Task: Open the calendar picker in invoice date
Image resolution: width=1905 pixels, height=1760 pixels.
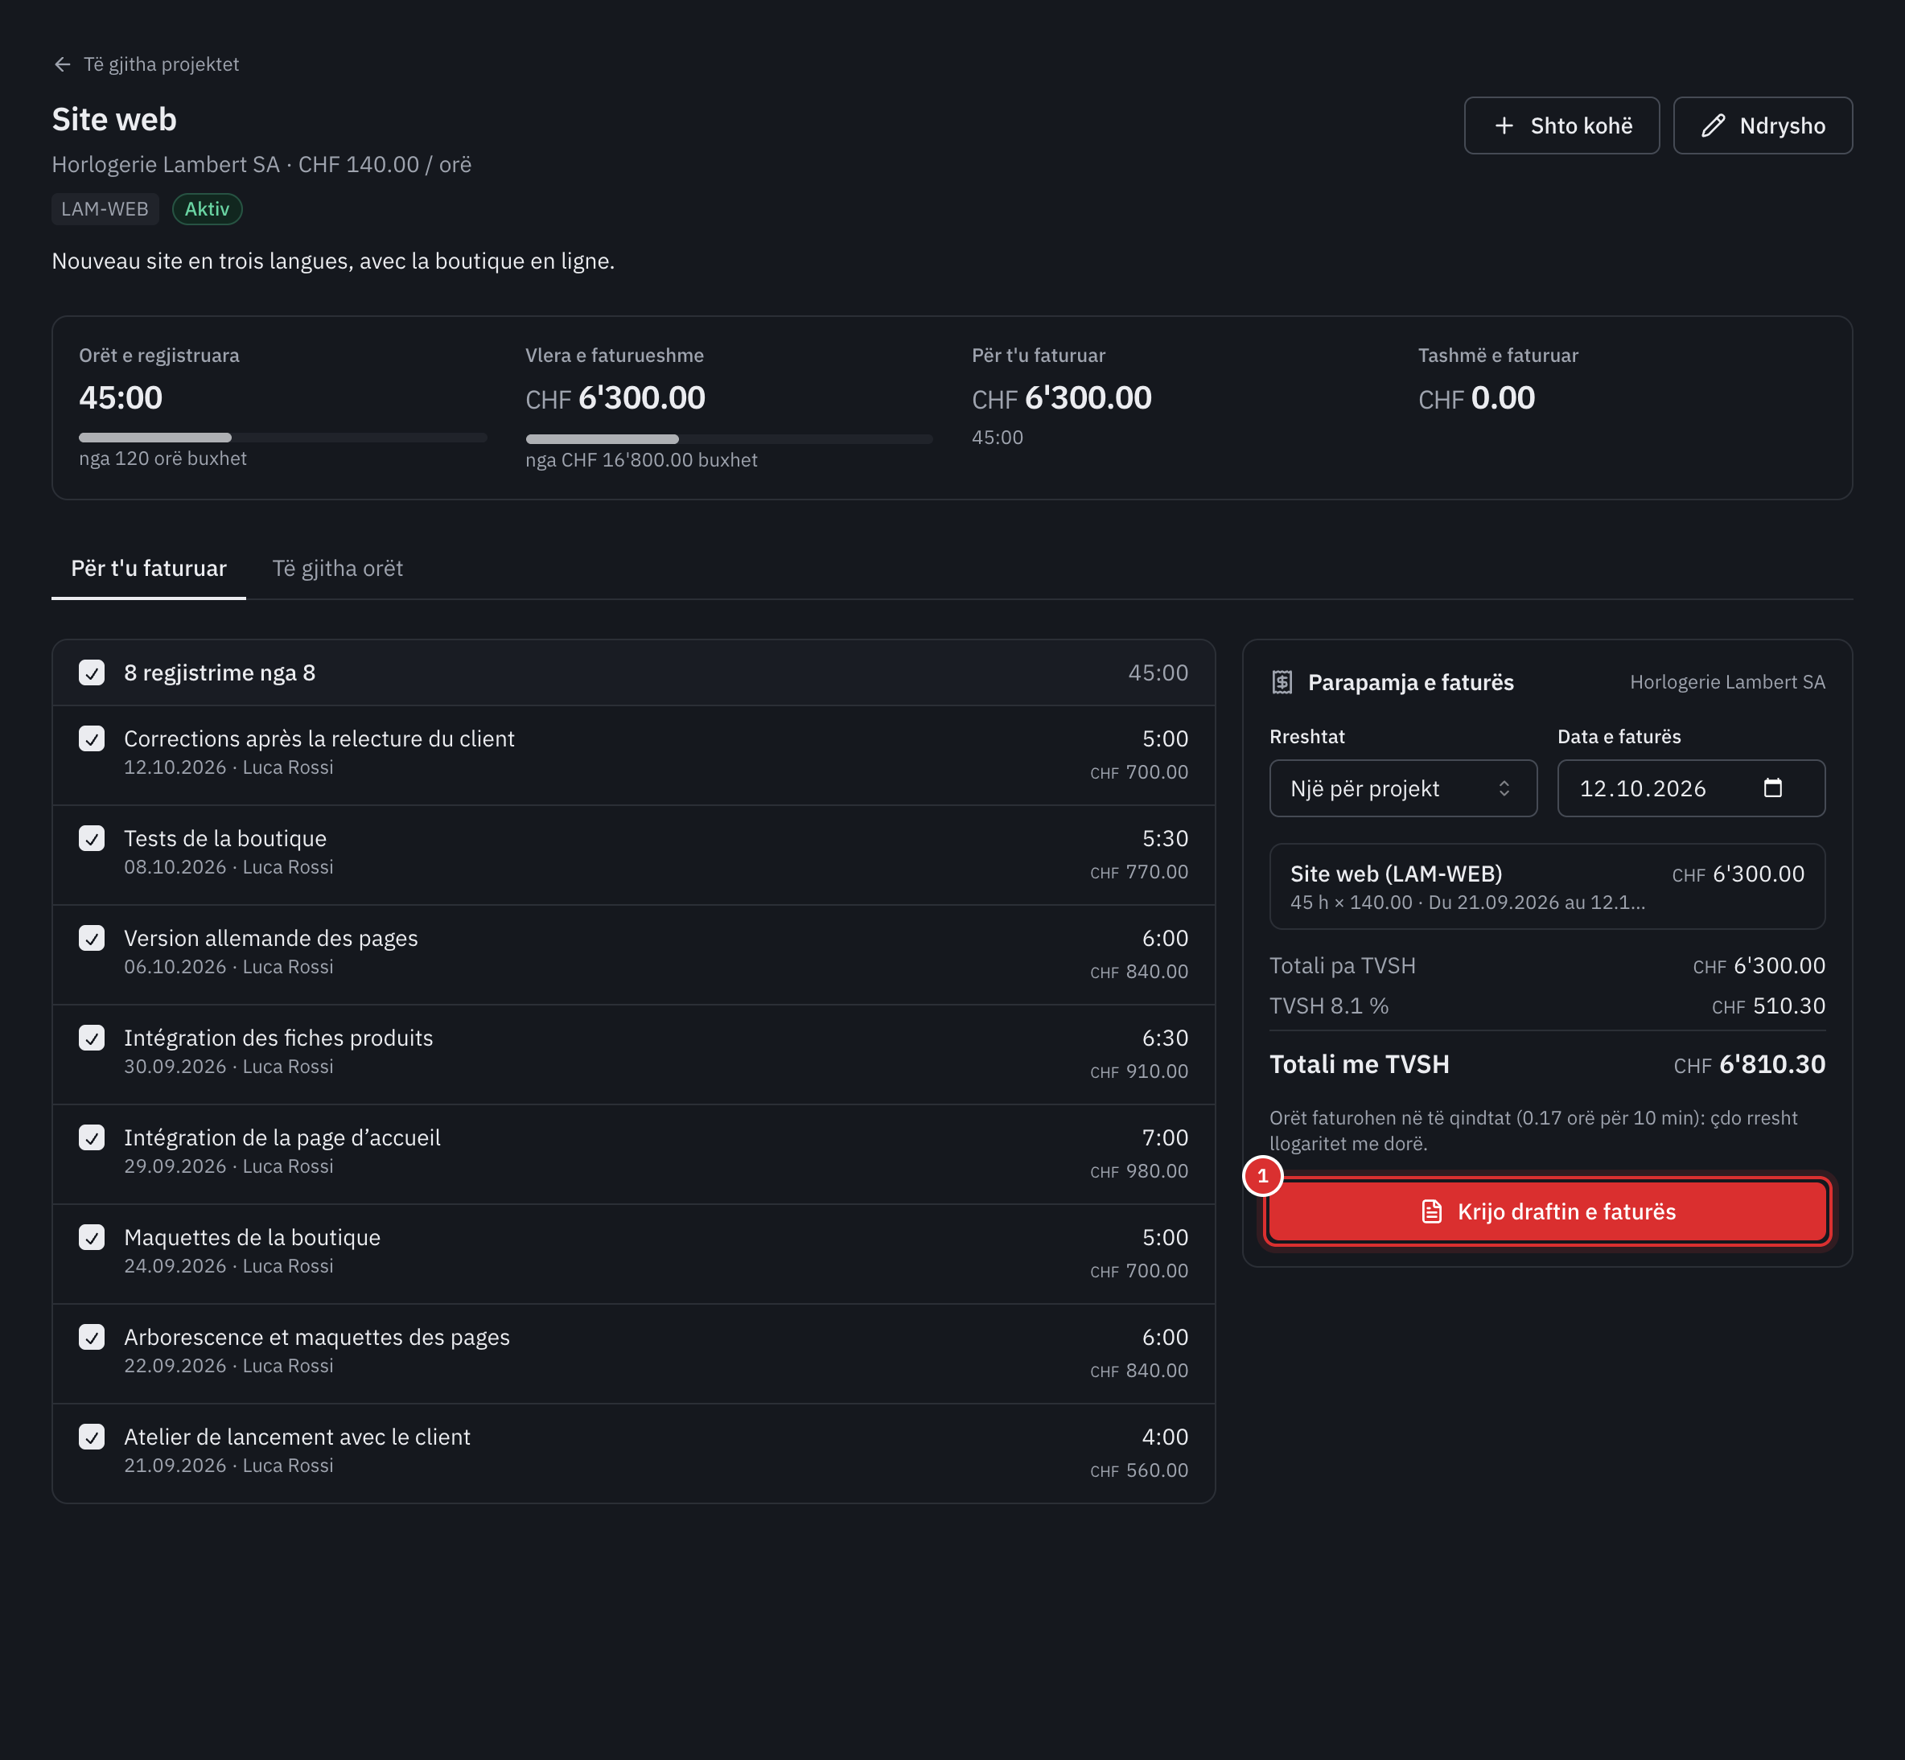Action: pos(1772,787)
